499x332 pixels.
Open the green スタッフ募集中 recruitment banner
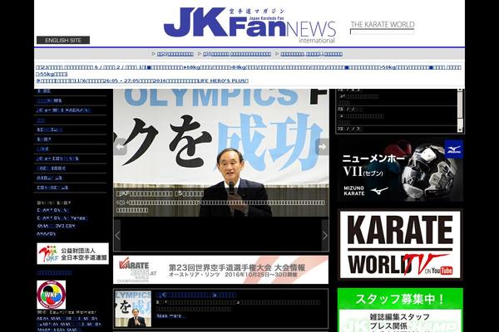(x=400, y=310)
